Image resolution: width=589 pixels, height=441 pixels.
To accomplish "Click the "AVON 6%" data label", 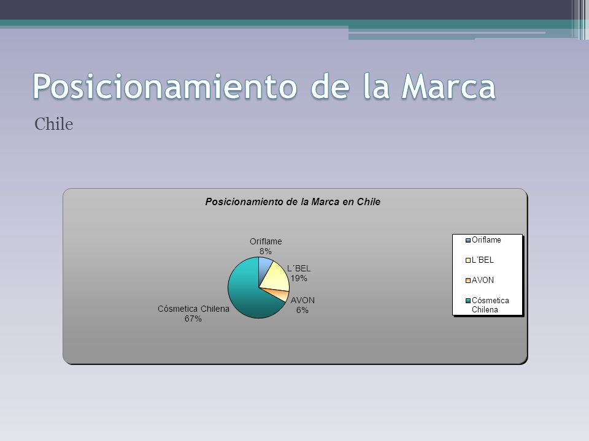I will pyautogui.click(x=302, y=305).
